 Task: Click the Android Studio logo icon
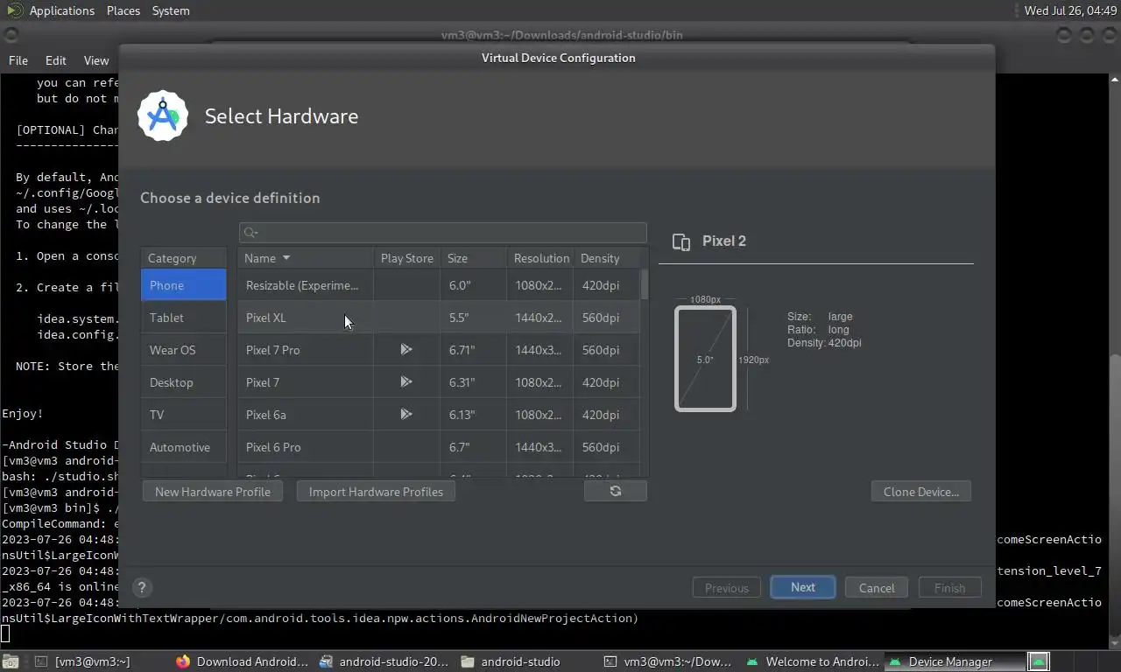click(163, 115)
